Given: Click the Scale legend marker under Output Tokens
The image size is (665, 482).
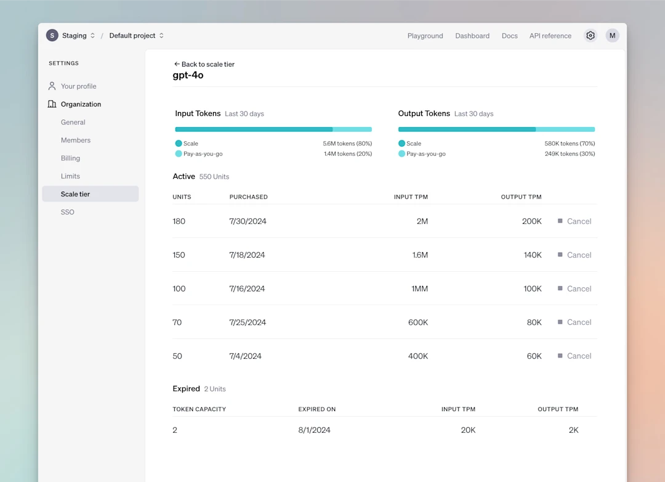Looking at the screenshot, I should click(x=400, y=143).
